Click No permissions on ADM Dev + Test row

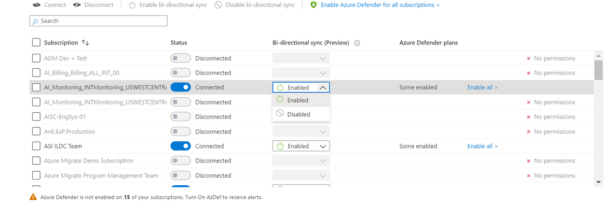click(x=554, y=58)
